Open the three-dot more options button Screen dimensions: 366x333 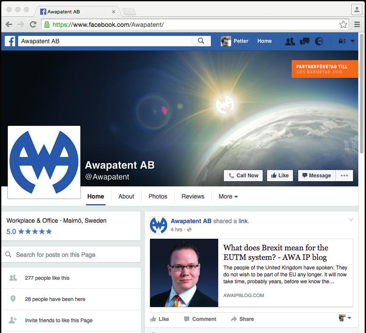pyautogui.click(x=344, y=176)
